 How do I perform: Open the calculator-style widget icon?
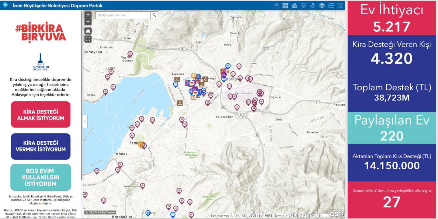tap(285, 5)
